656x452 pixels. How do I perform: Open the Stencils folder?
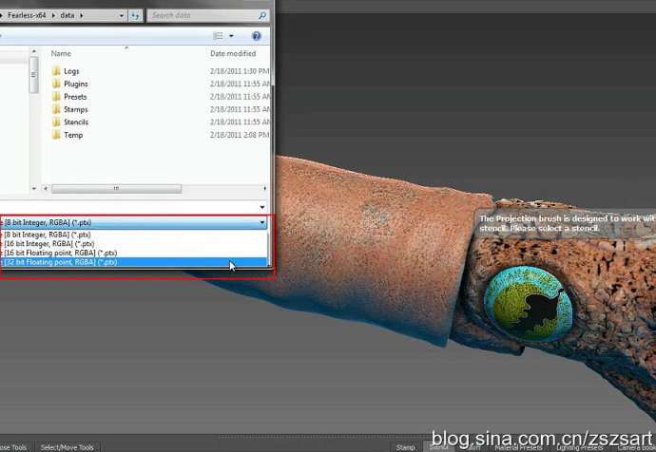coord(76,122)
